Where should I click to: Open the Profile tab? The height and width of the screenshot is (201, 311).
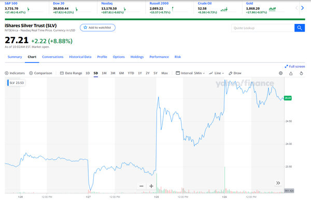click(102, 57)
